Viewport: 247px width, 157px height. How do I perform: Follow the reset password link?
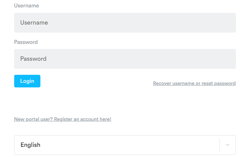click(x=194, y=83)
